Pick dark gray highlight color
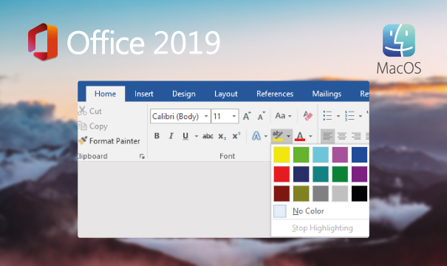447x266 pixels. click(321, 194)
